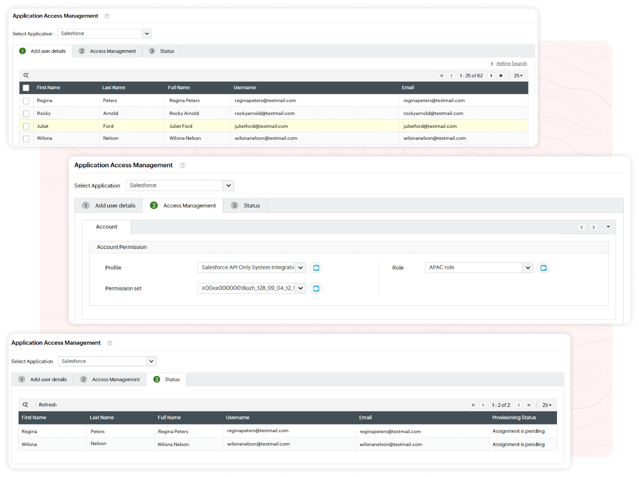Click the left chevron beside the Account tab strip
The image size is (639, 477).
tap(581, 227)
